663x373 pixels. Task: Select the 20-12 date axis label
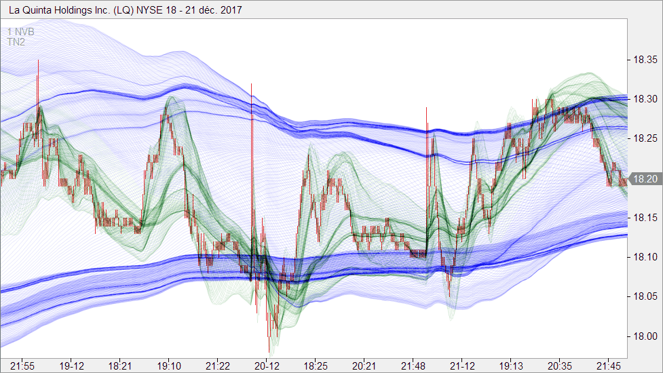[x=267, y=366]
